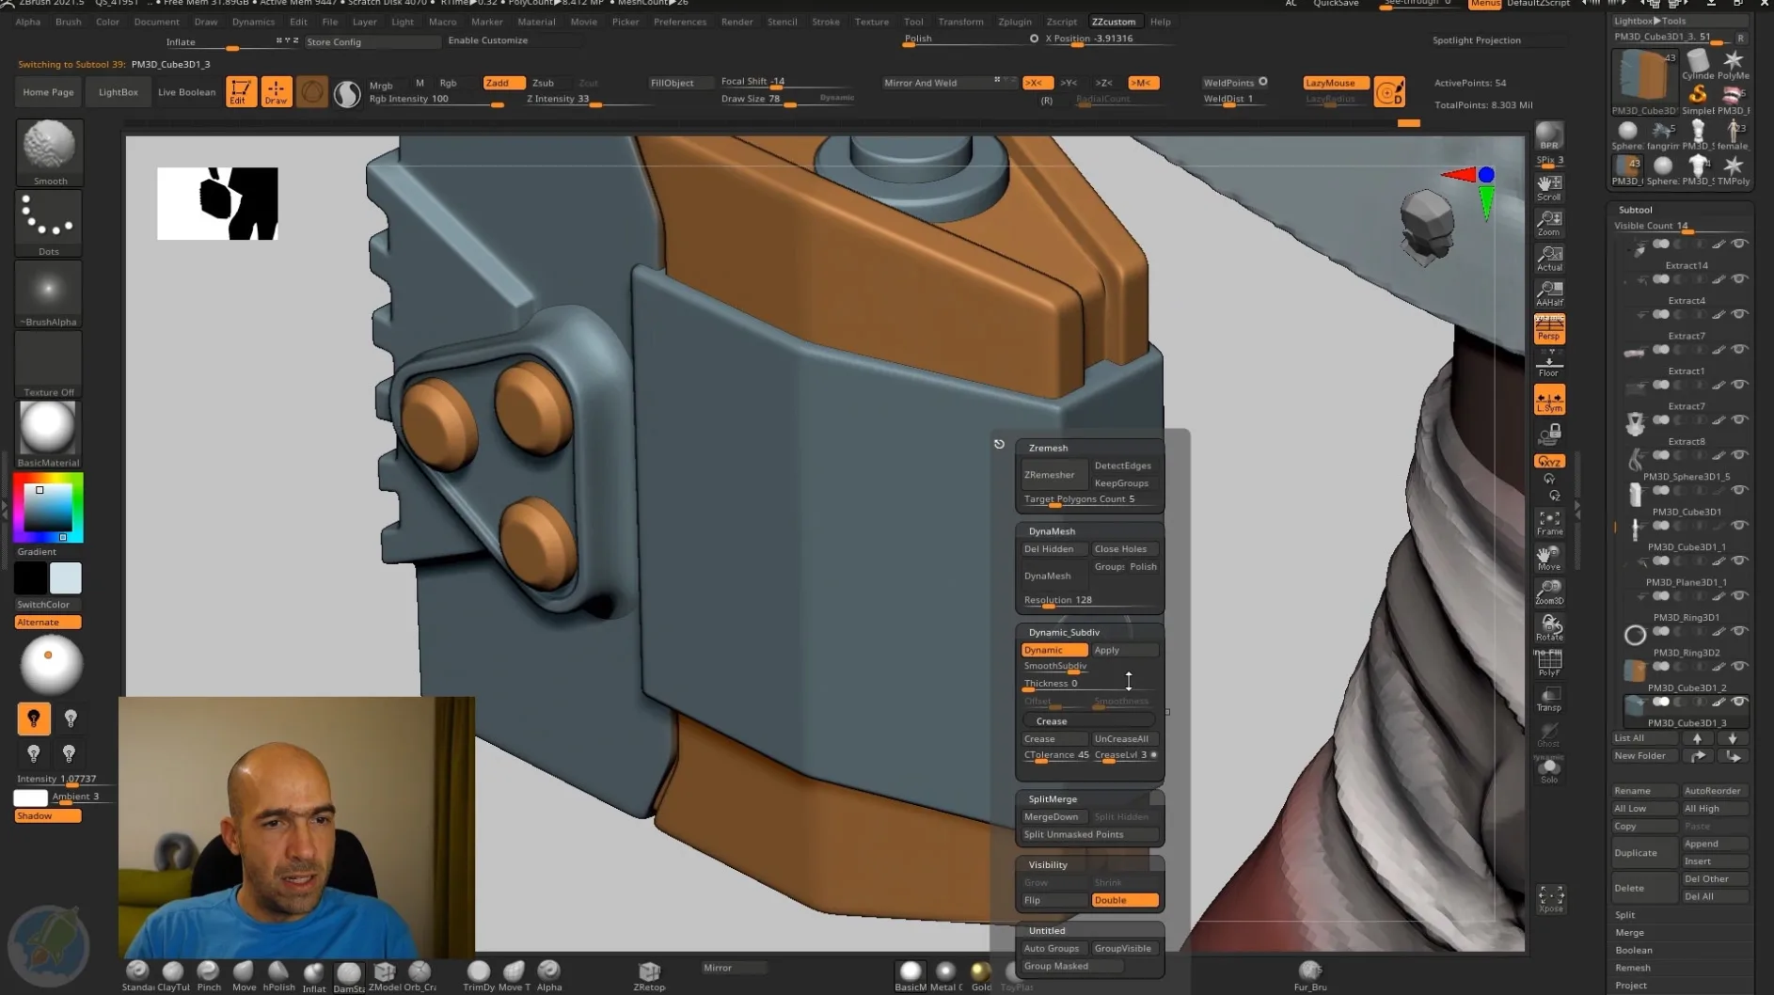Click the BPR render icon
Image resolution: width=1774 pixels, height=995 pixels.
[1549, 136]
